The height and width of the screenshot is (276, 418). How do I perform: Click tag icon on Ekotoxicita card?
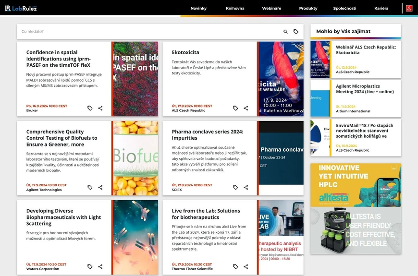pyautogui.click(x=235, y=108)
